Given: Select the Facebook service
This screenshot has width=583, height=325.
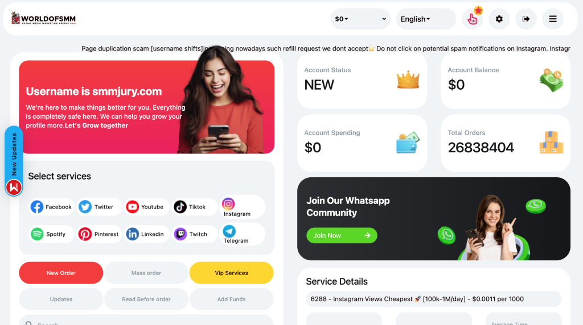Looking at the screenshot, I should pyautogui.click(x=51, y=207).
